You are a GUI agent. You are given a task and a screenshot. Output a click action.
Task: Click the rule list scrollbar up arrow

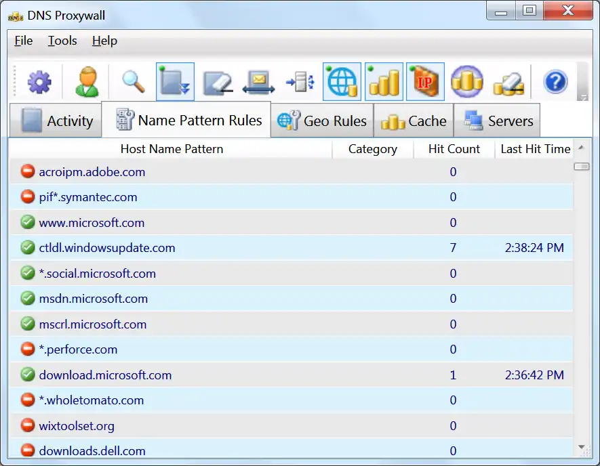tap(581, 148)
